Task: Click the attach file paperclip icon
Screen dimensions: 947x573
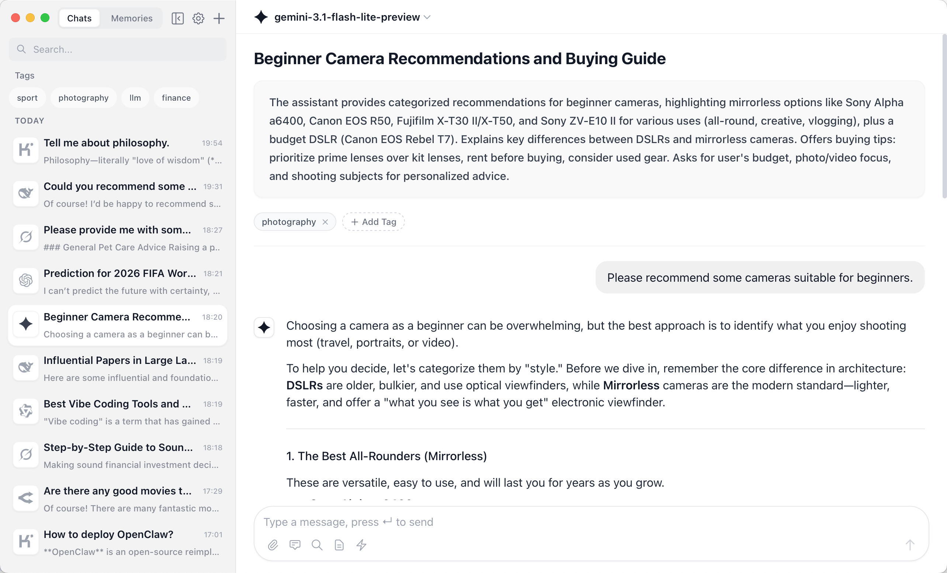Action: click(x=273, y=545)
